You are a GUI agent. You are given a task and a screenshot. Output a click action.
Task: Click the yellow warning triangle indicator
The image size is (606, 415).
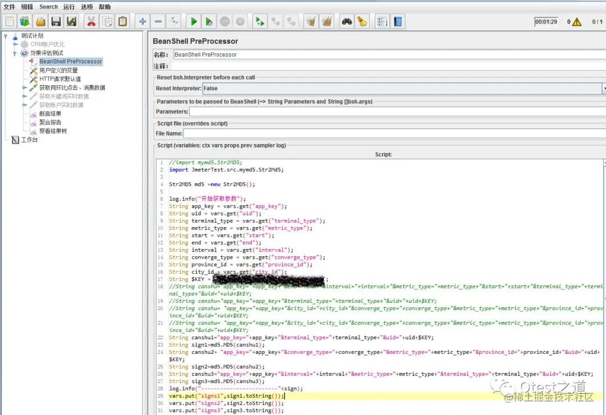click(x=577, y=22)
